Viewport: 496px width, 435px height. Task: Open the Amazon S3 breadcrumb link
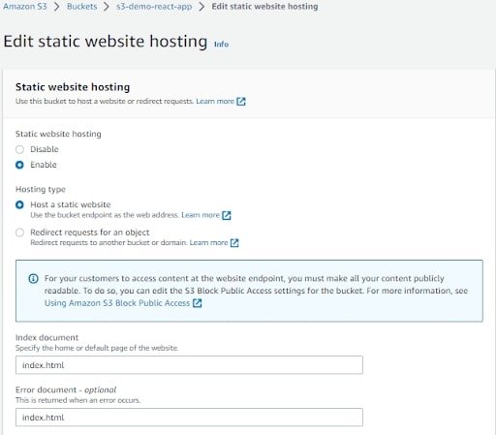pos(25,7)
